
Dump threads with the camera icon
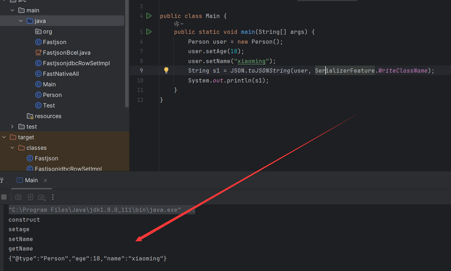click(x=18, y=197)
